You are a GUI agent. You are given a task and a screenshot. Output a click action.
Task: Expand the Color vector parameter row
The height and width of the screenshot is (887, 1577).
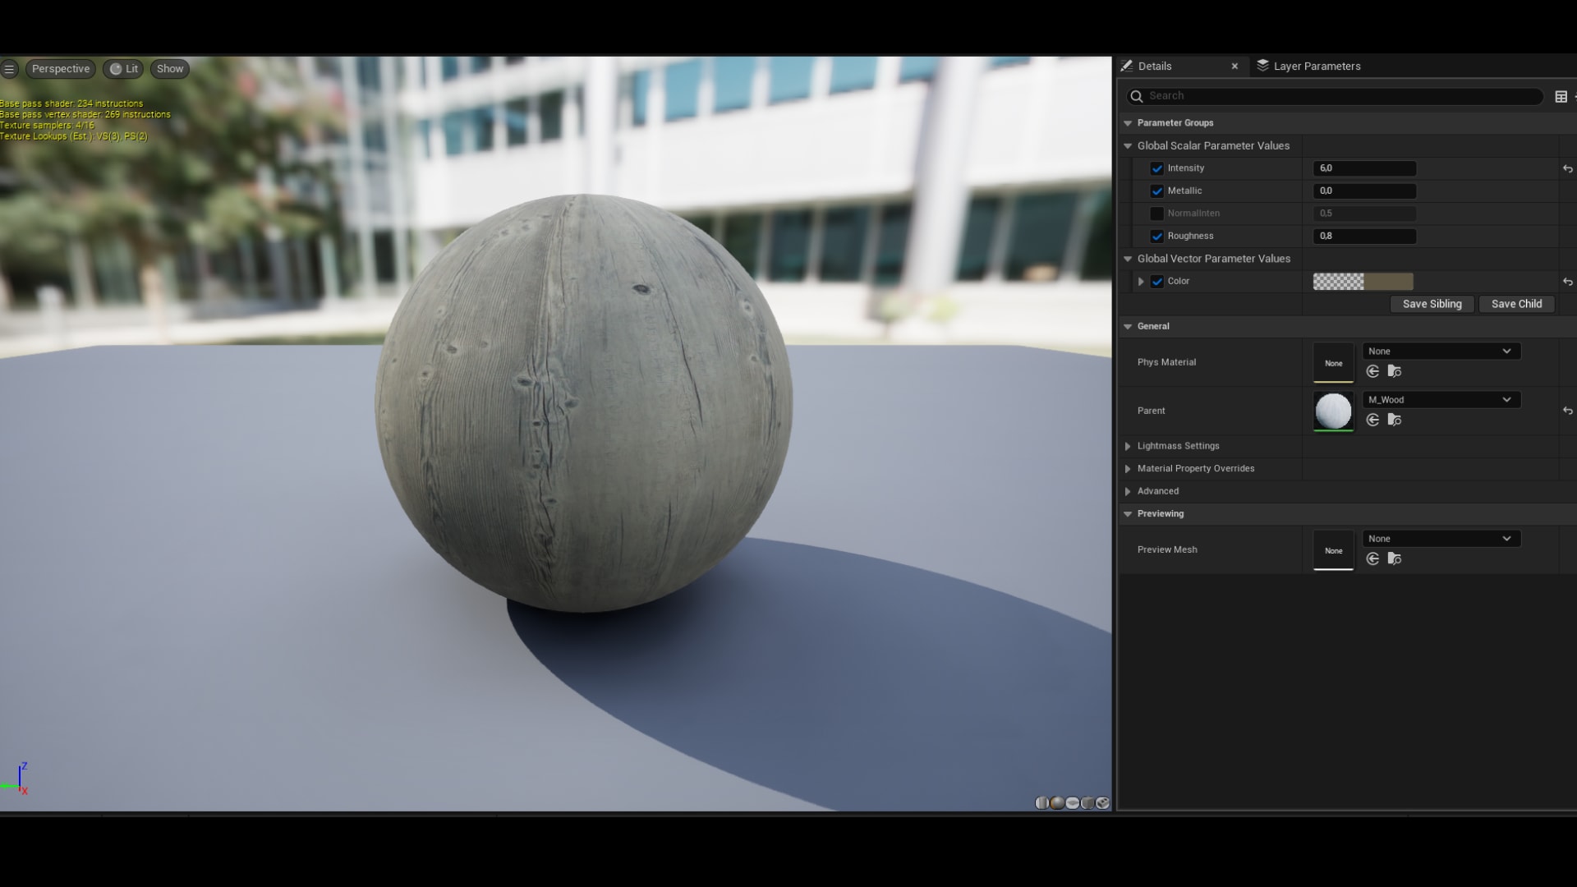[x=1141, y=282]
